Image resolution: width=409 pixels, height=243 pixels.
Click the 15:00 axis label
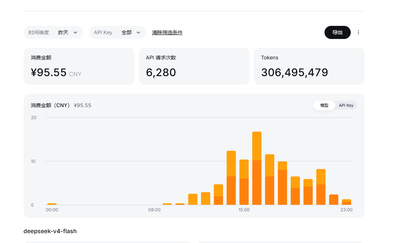coord(244,209)
